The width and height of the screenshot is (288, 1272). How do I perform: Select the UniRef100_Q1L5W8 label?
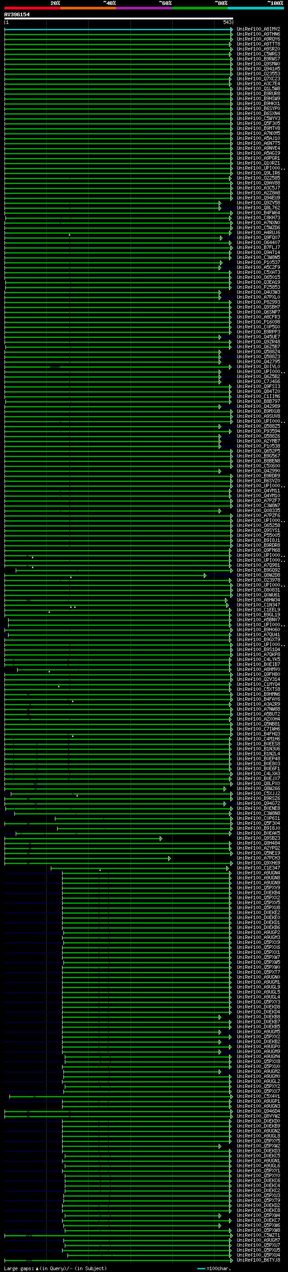point(258,89)
